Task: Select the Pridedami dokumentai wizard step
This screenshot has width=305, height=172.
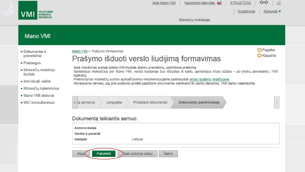Action: (x=150, y=102)
